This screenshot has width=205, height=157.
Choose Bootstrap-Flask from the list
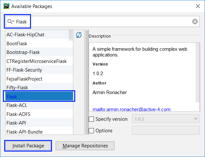tap(36, 52)
